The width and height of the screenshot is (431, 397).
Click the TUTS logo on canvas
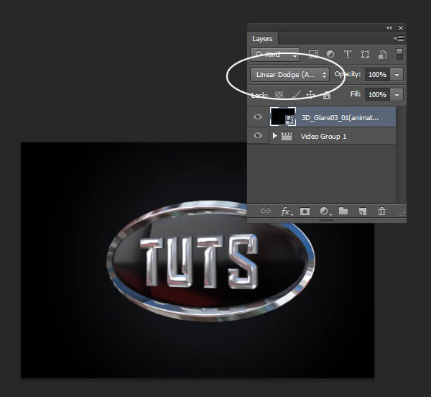point(210,261)
